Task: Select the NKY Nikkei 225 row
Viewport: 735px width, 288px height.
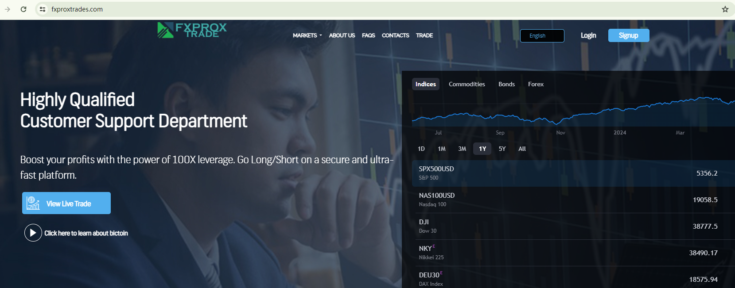Action: pos(573,253)
